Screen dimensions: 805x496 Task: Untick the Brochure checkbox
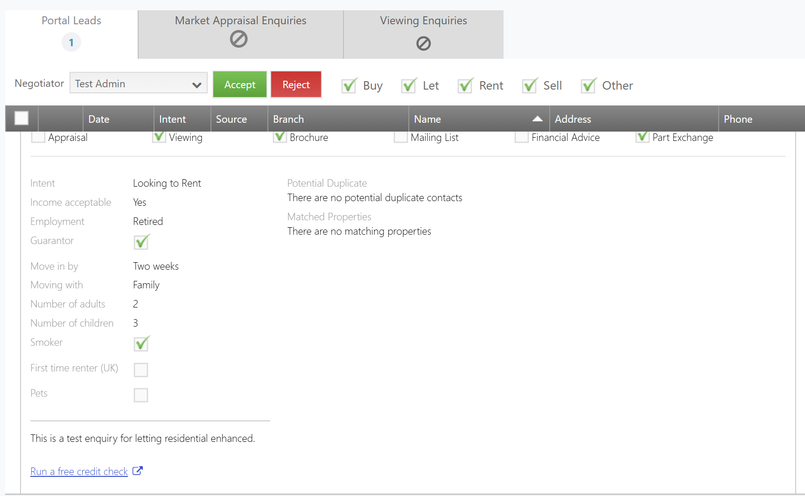pyautogui.click(x=280, y=137)
